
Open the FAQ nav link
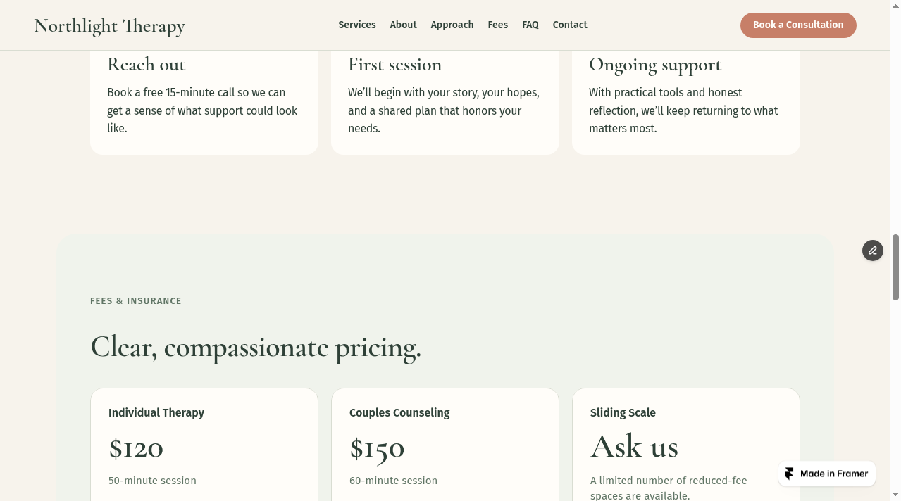point(530,25)
